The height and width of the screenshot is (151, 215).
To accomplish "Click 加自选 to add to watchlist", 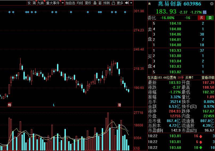I will [x=70, y=3].
